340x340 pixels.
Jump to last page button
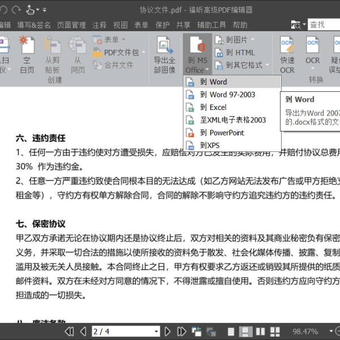(x=181, y=331)
